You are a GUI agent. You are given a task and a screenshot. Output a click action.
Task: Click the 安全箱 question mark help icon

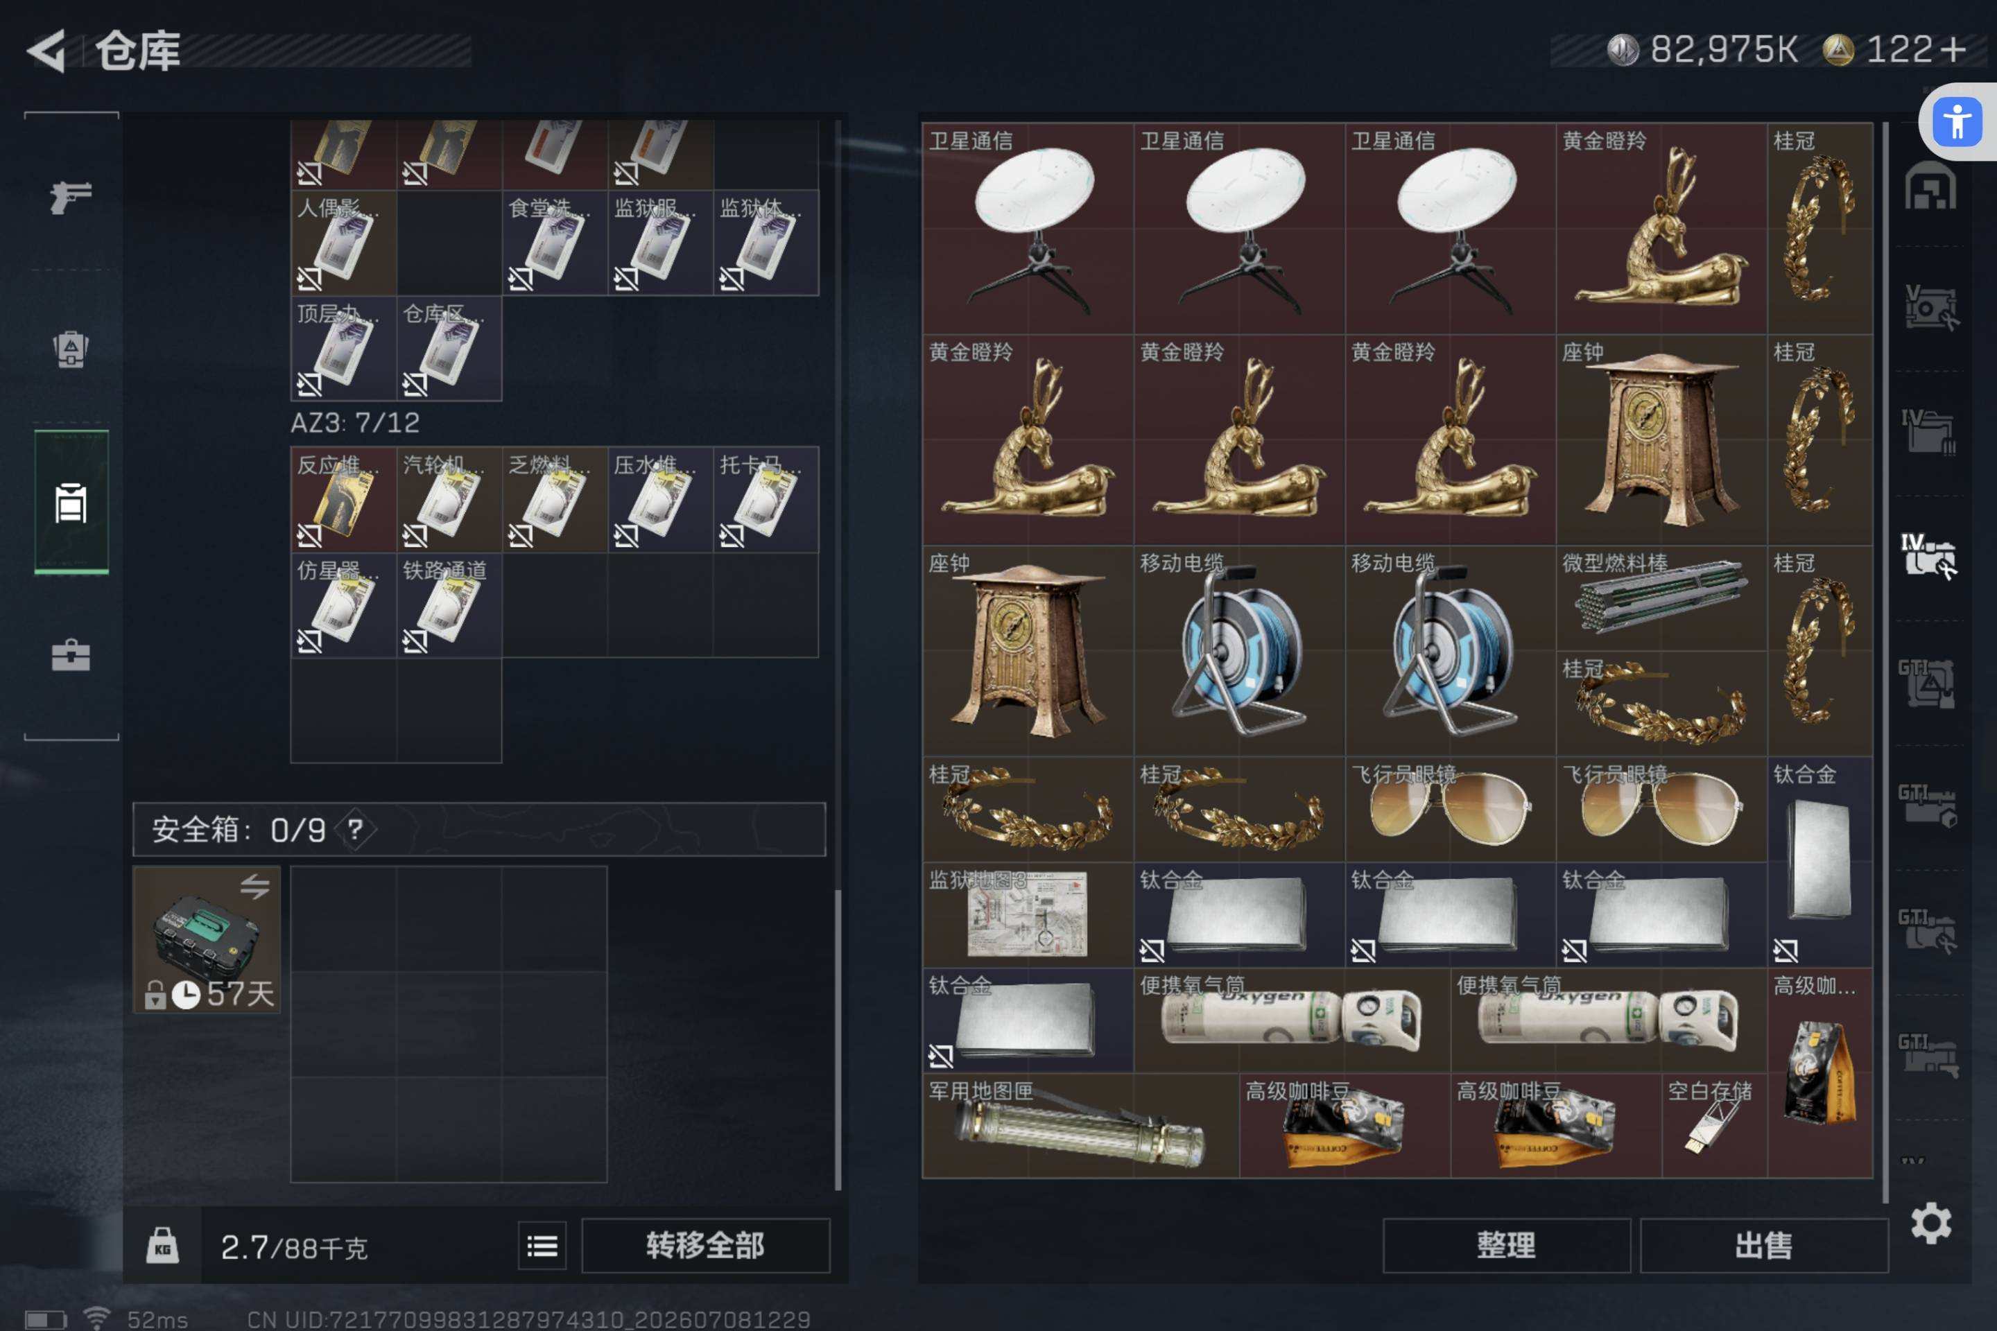click(x=355, y=829)
